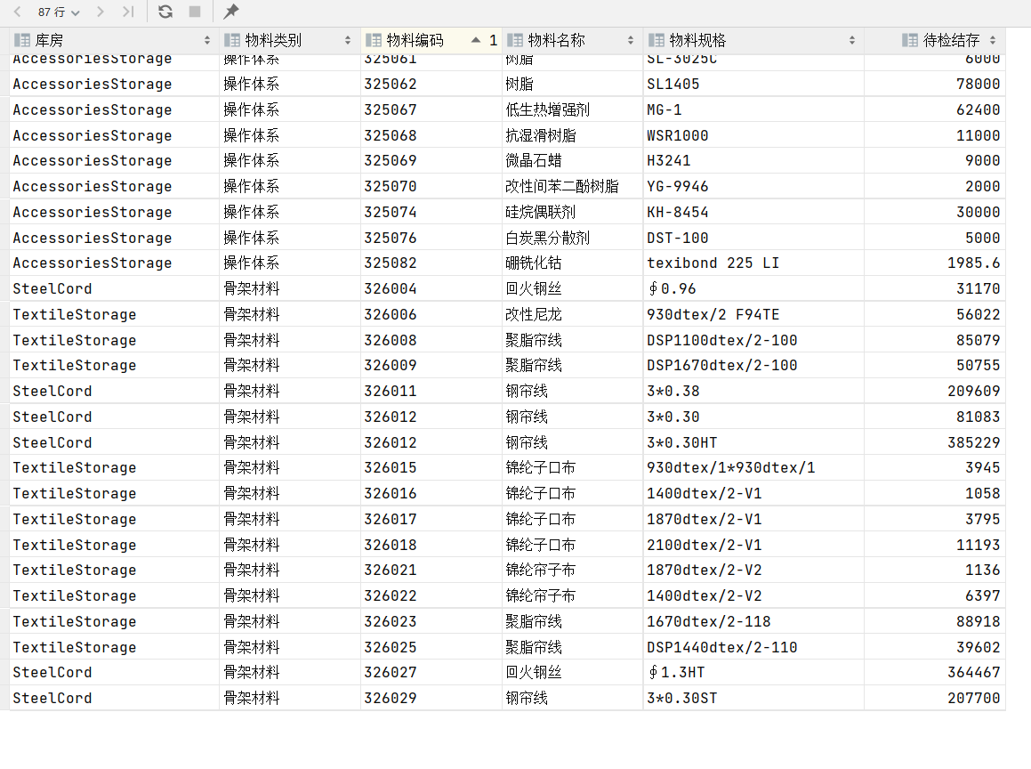
Task: Click the 930dtex/2 F94TE cell
Action: coord(753,314)
